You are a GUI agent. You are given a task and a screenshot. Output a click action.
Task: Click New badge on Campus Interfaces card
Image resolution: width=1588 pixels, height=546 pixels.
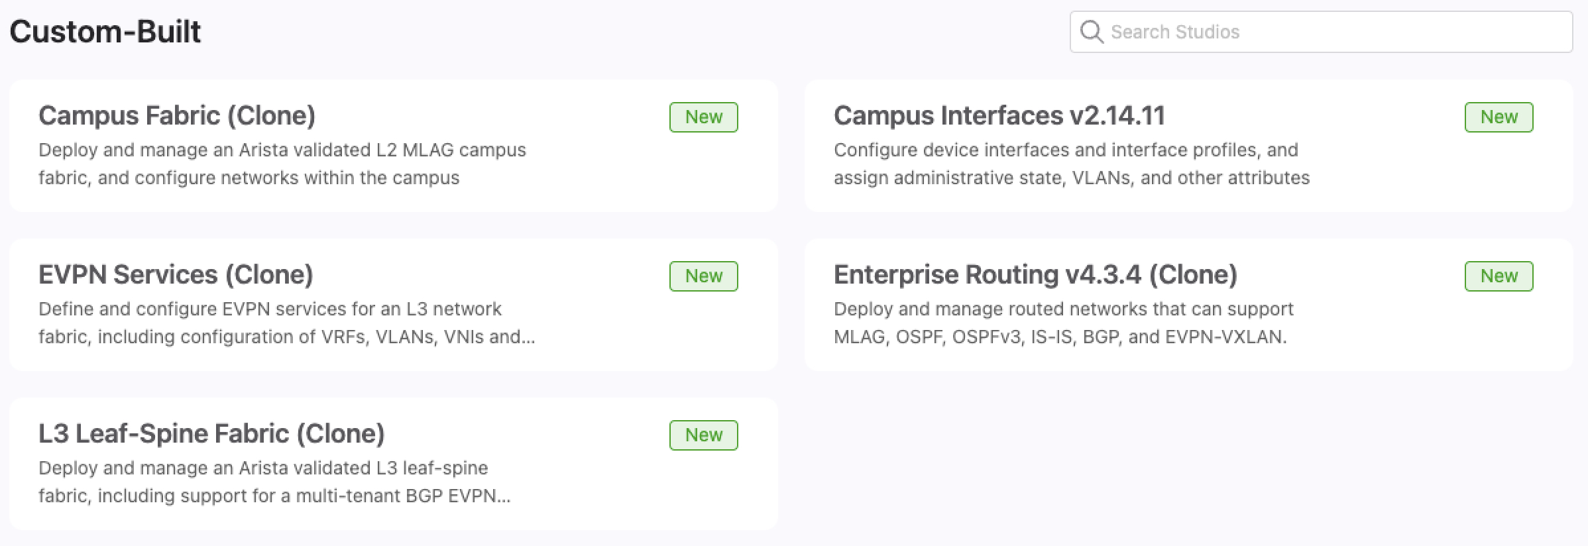pos(1499,117)
